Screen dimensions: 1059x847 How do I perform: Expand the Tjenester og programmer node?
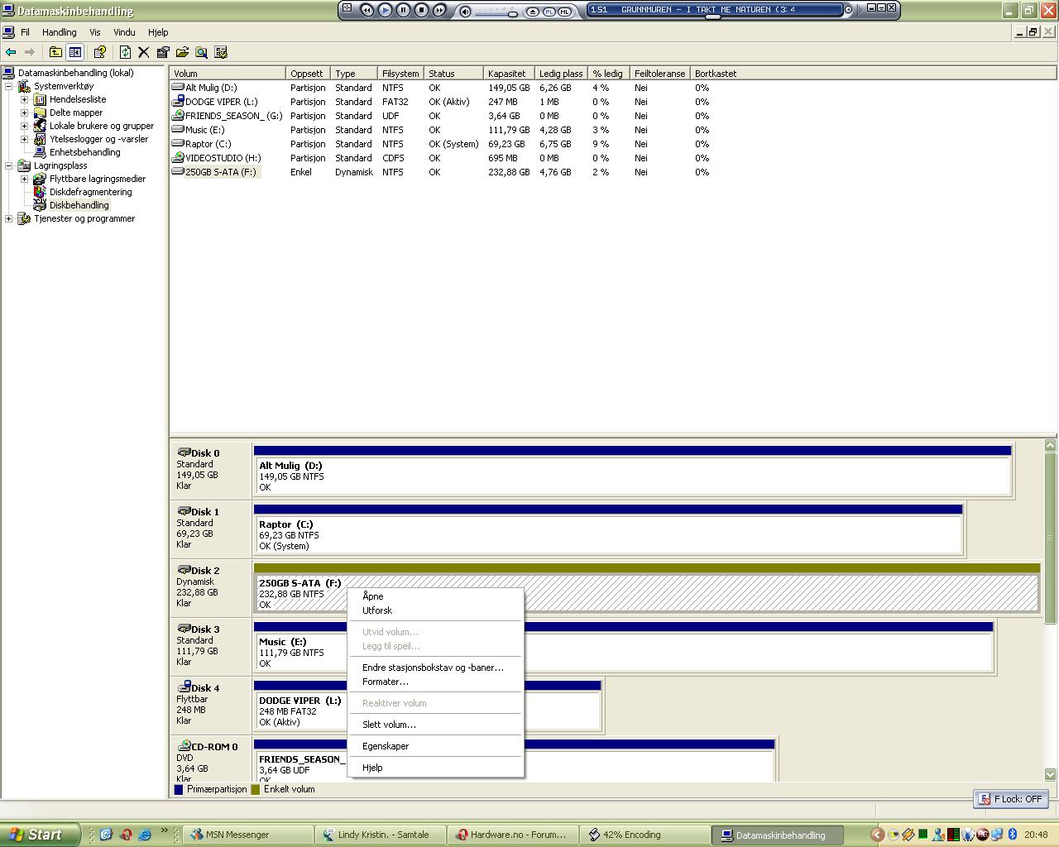9,218
